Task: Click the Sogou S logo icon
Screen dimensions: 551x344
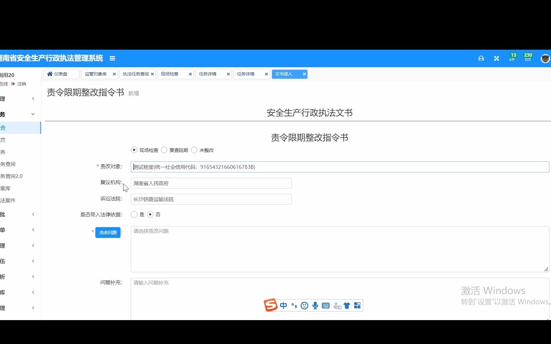Action: click(x=270, y=305)
